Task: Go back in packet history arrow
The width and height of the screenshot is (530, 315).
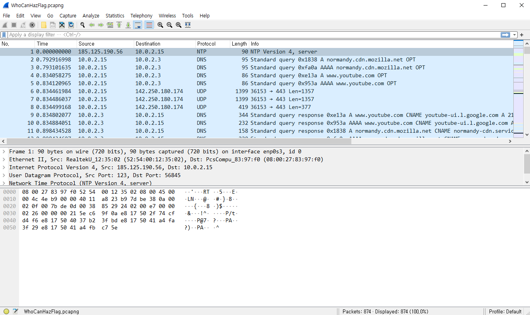Action: (92, 25)
